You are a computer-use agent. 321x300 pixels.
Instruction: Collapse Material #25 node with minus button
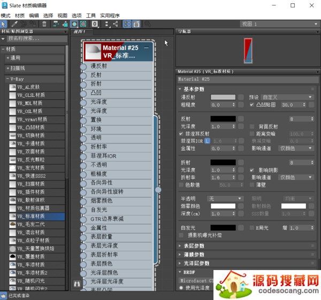point(147,48)
